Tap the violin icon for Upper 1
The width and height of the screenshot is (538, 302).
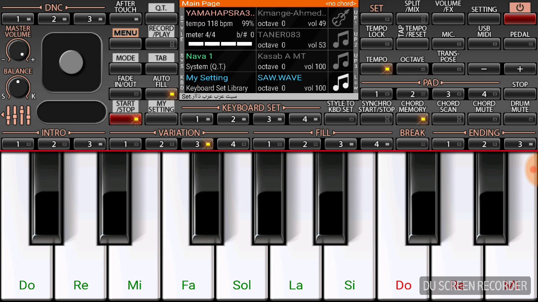tap(341, 18)
